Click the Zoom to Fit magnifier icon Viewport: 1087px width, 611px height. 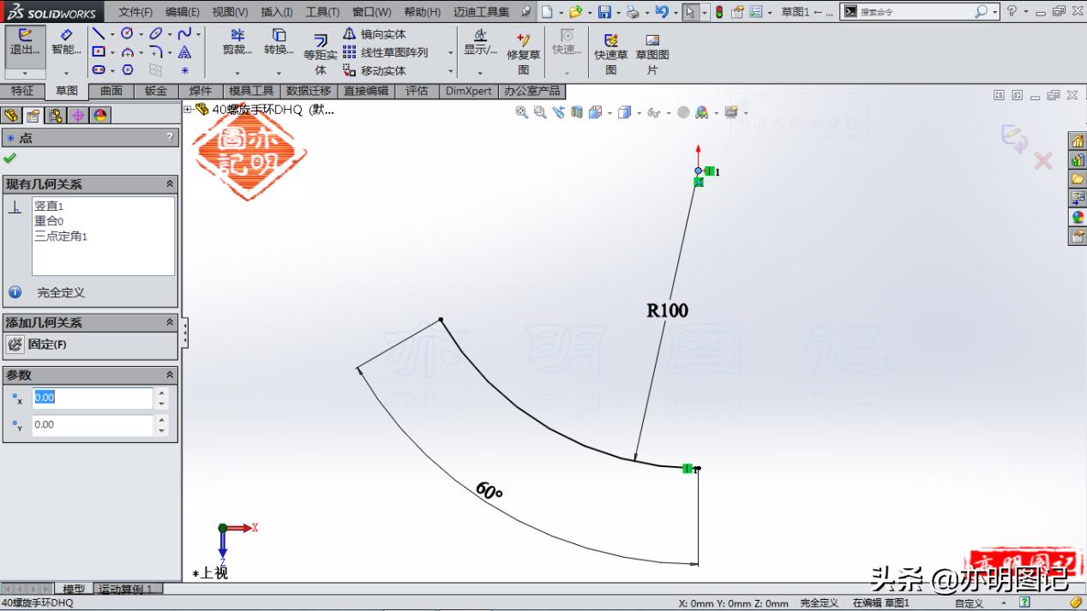[521, 112]
